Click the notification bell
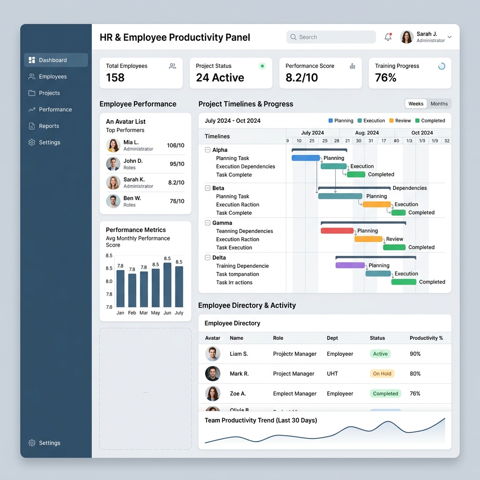This screenshot has width=480, height=480. (x=388, y=36)
